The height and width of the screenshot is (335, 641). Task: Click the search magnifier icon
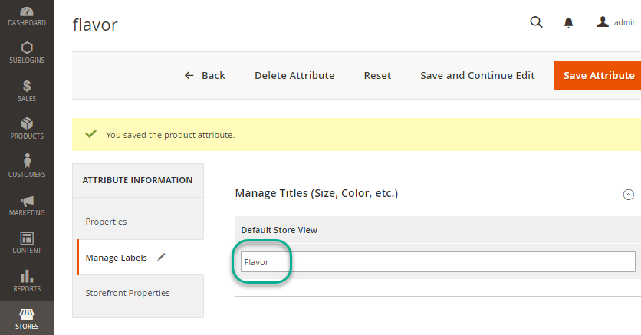[536, 22]
